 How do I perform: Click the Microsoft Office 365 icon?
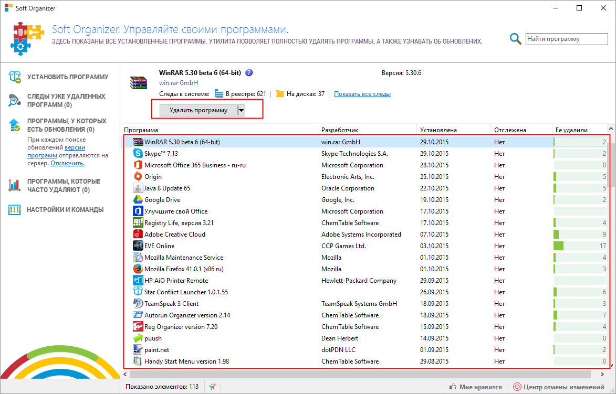pyautogui.click(x=138, y=165)
